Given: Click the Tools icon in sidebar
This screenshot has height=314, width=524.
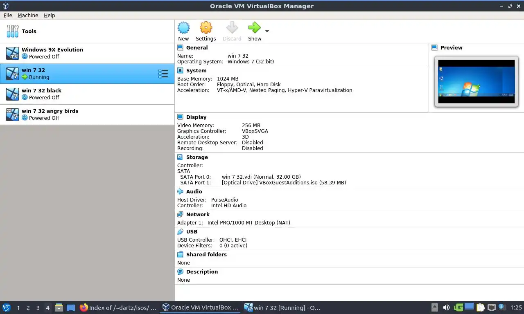Looking at the screenshot, I should 12,31.
